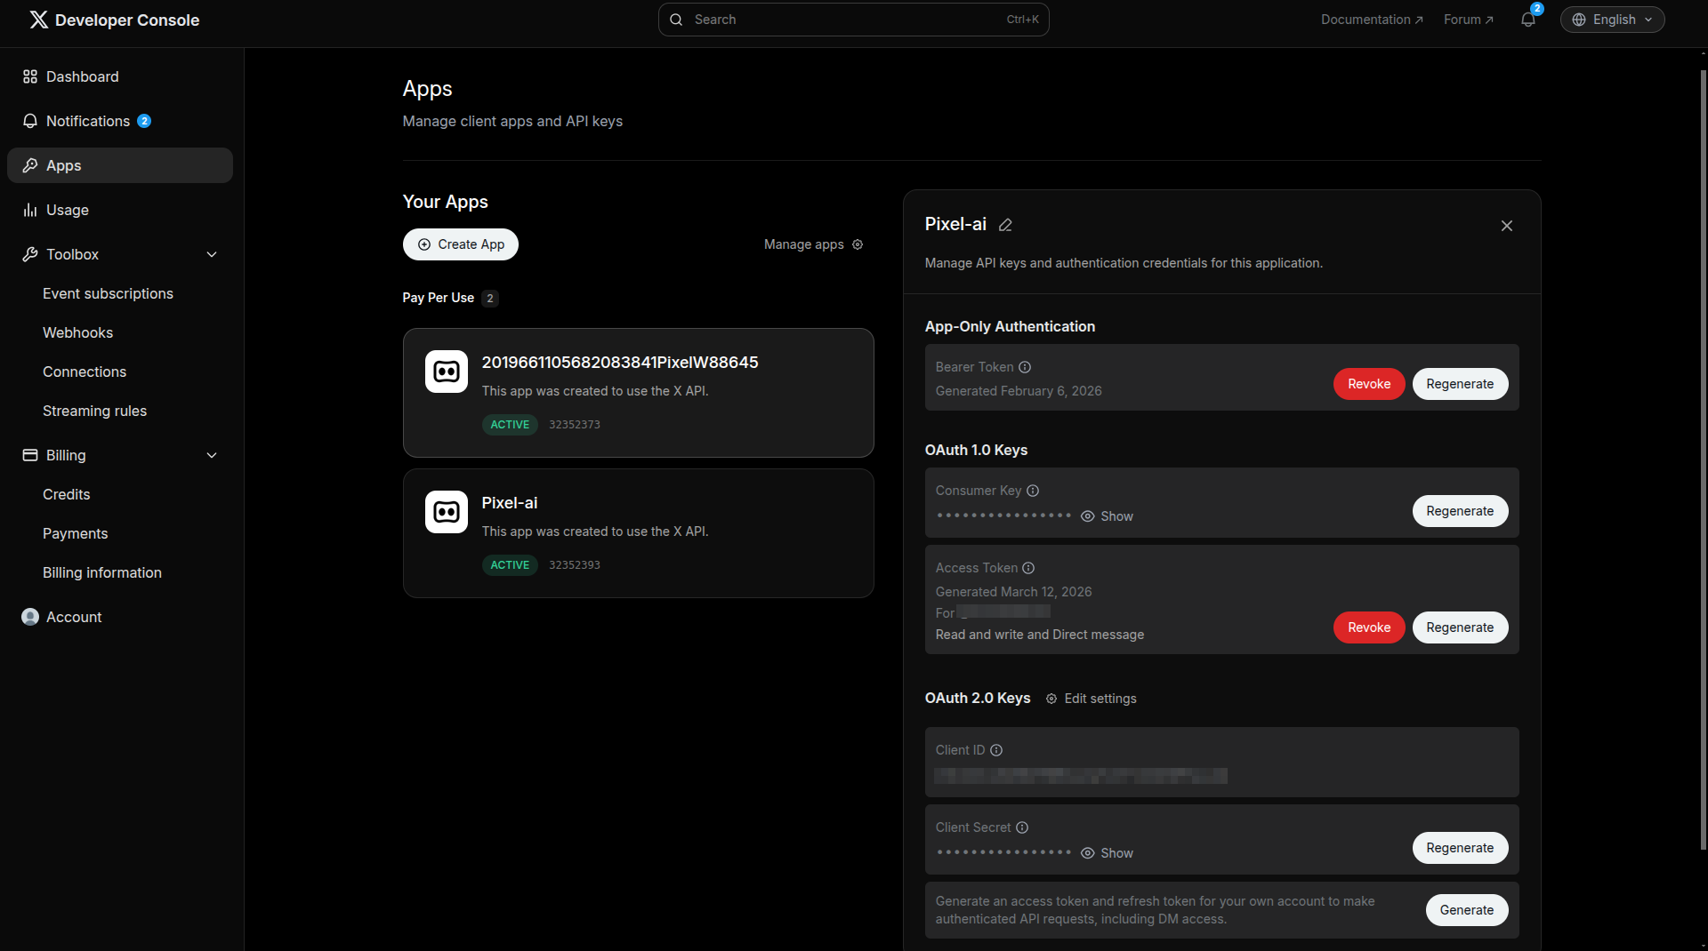Regenerate the Bearer Token
This screenshot has width=1708, height=951.
[x=1460, y=384]
